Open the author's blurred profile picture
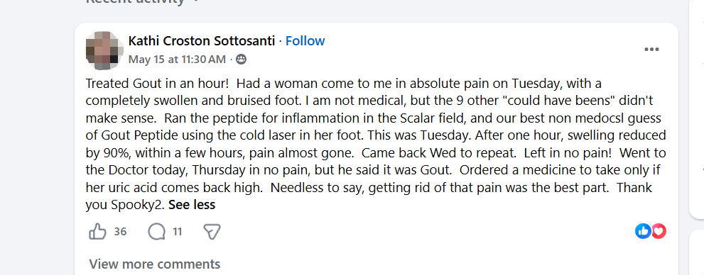The height and width of the screenshot is (275, 704). [x=104, y=50]
